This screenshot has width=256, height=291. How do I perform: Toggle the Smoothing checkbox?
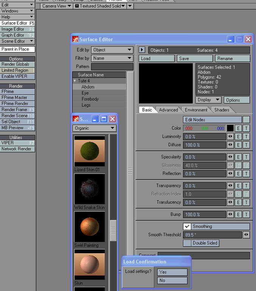click(187, 227)
